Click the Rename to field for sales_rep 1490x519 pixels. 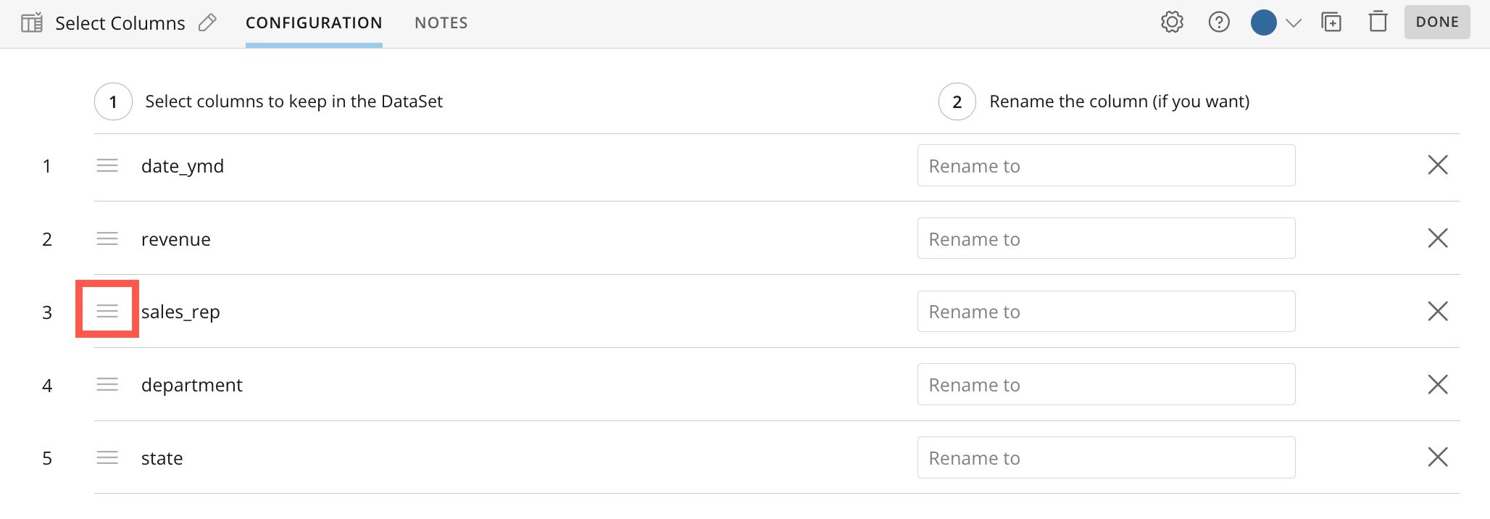pyautogui.click(x=1106, y=312)
